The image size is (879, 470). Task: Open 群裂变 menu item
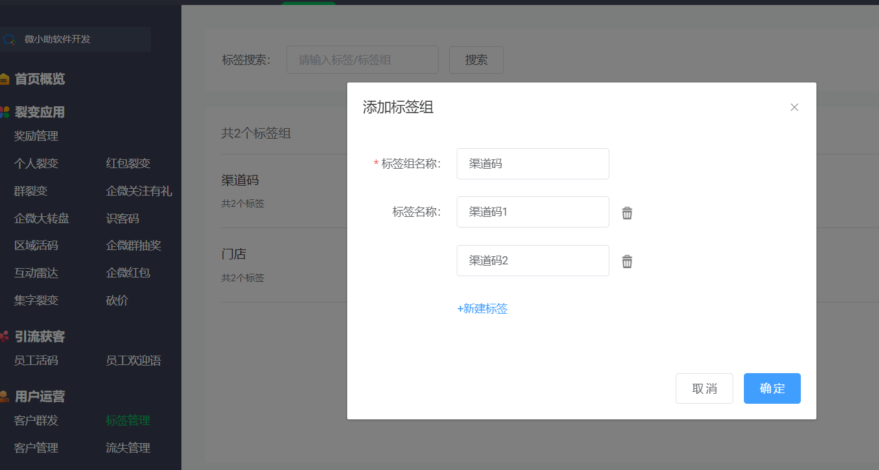pos(31,191)
